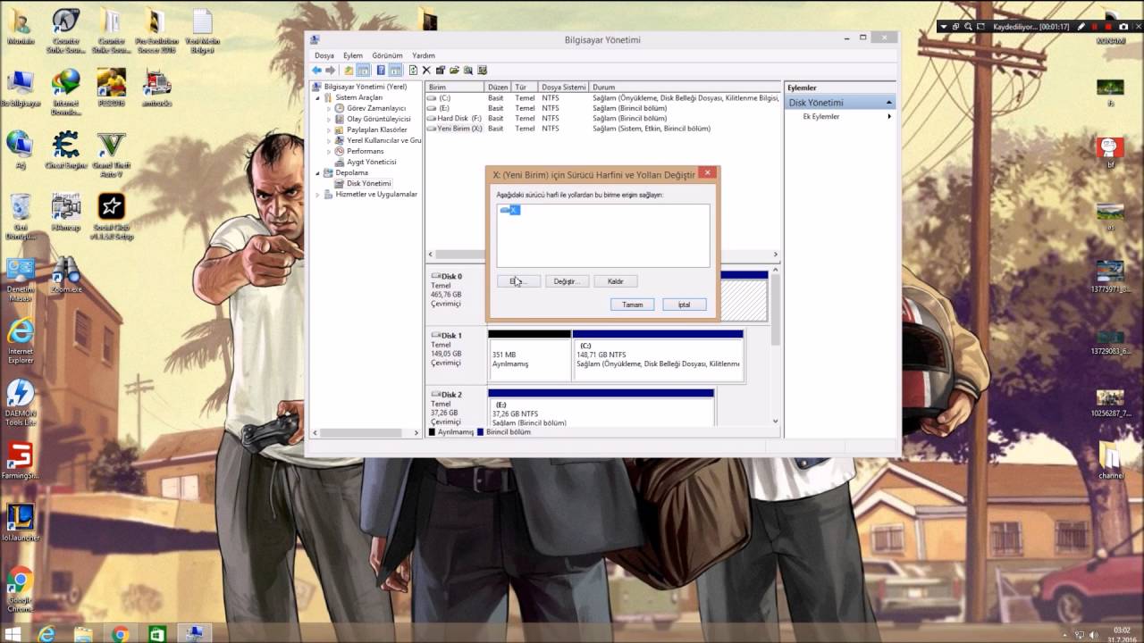This screenshot has width=1144, height=643.
Task: Cancel with the İptal button
Action: click(684, 305)
